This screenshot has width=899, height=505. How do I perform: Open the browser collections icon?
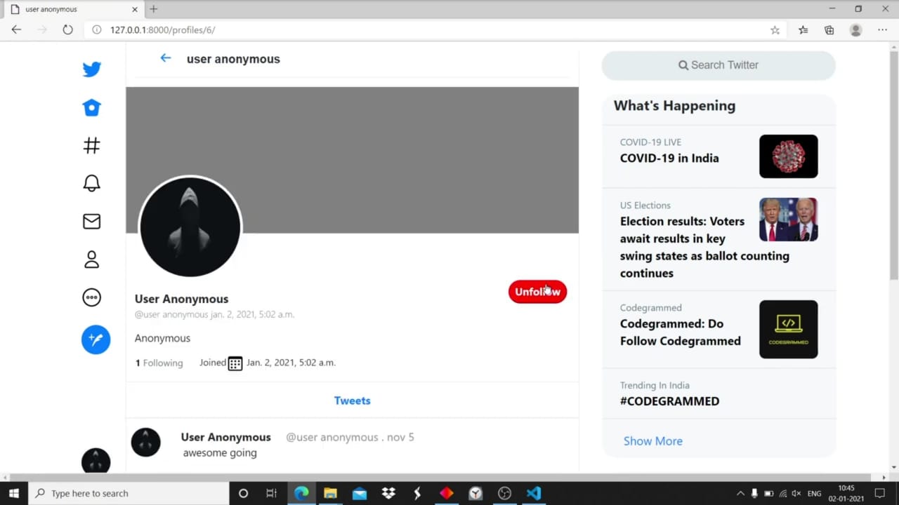tap(829, 30)
